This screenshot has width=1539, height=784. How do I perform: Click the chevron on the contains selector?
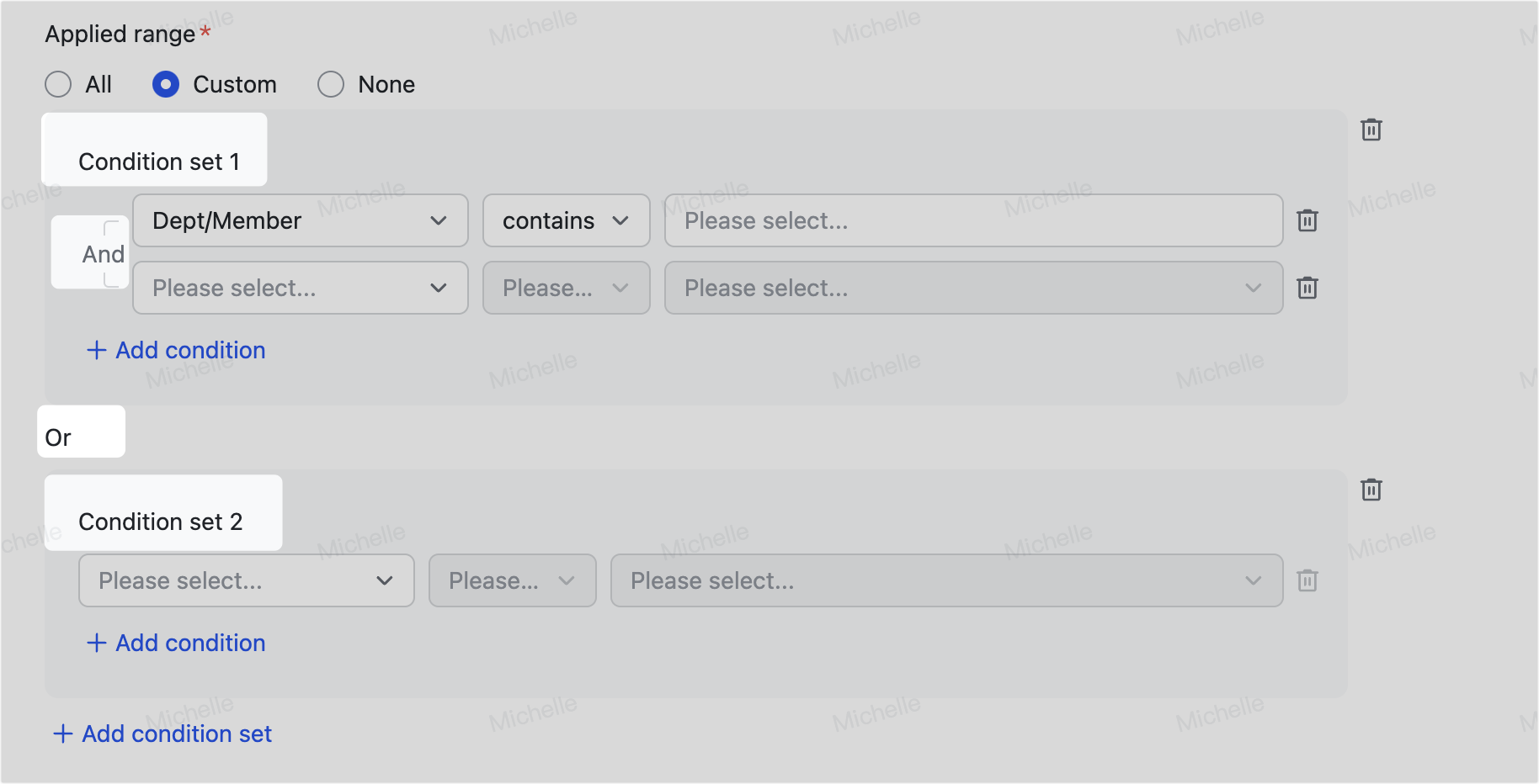620,220
